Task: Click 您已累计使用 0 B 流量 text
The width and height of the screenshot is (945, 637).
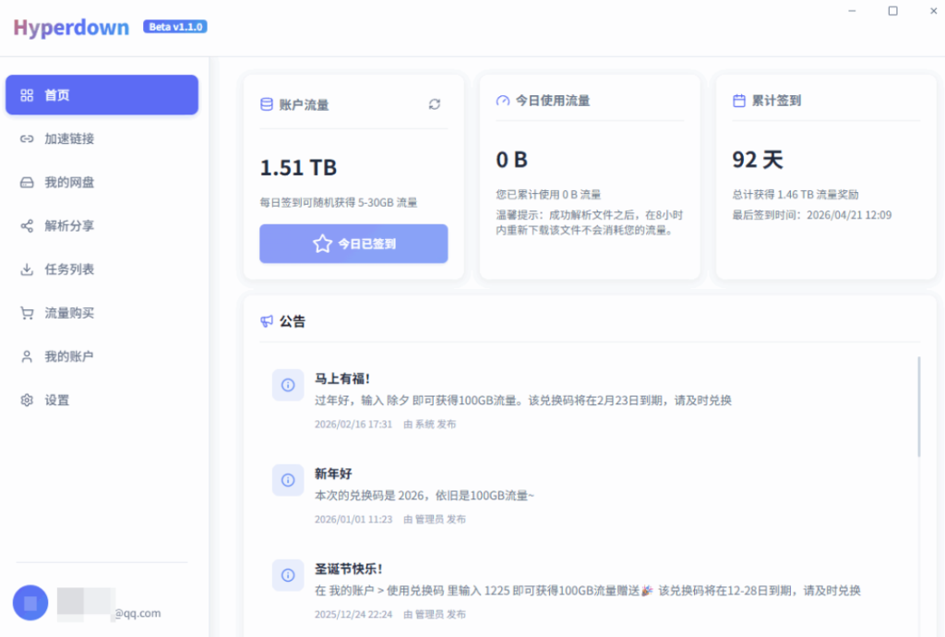Action: (548, 195)
